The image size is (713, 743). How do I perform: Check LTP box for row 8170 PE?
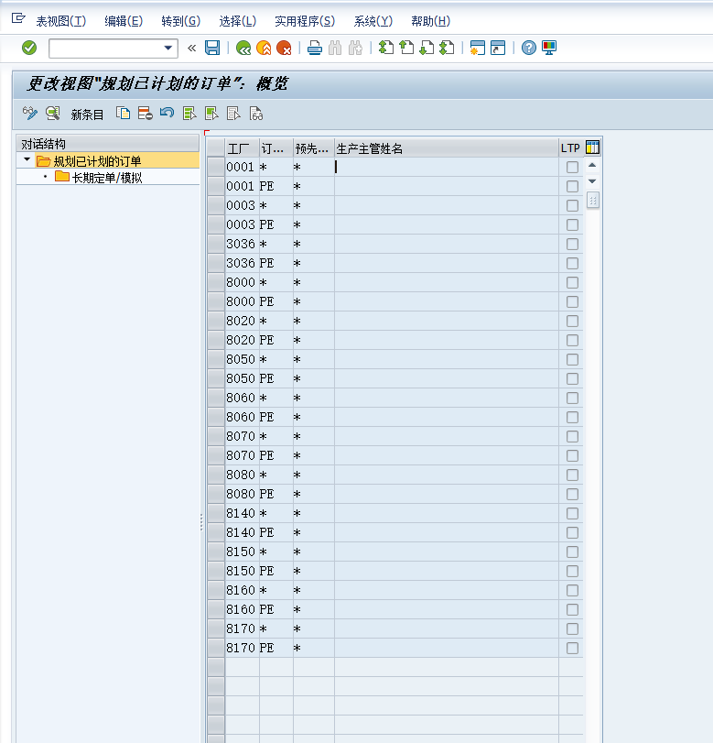pos(572,649)
